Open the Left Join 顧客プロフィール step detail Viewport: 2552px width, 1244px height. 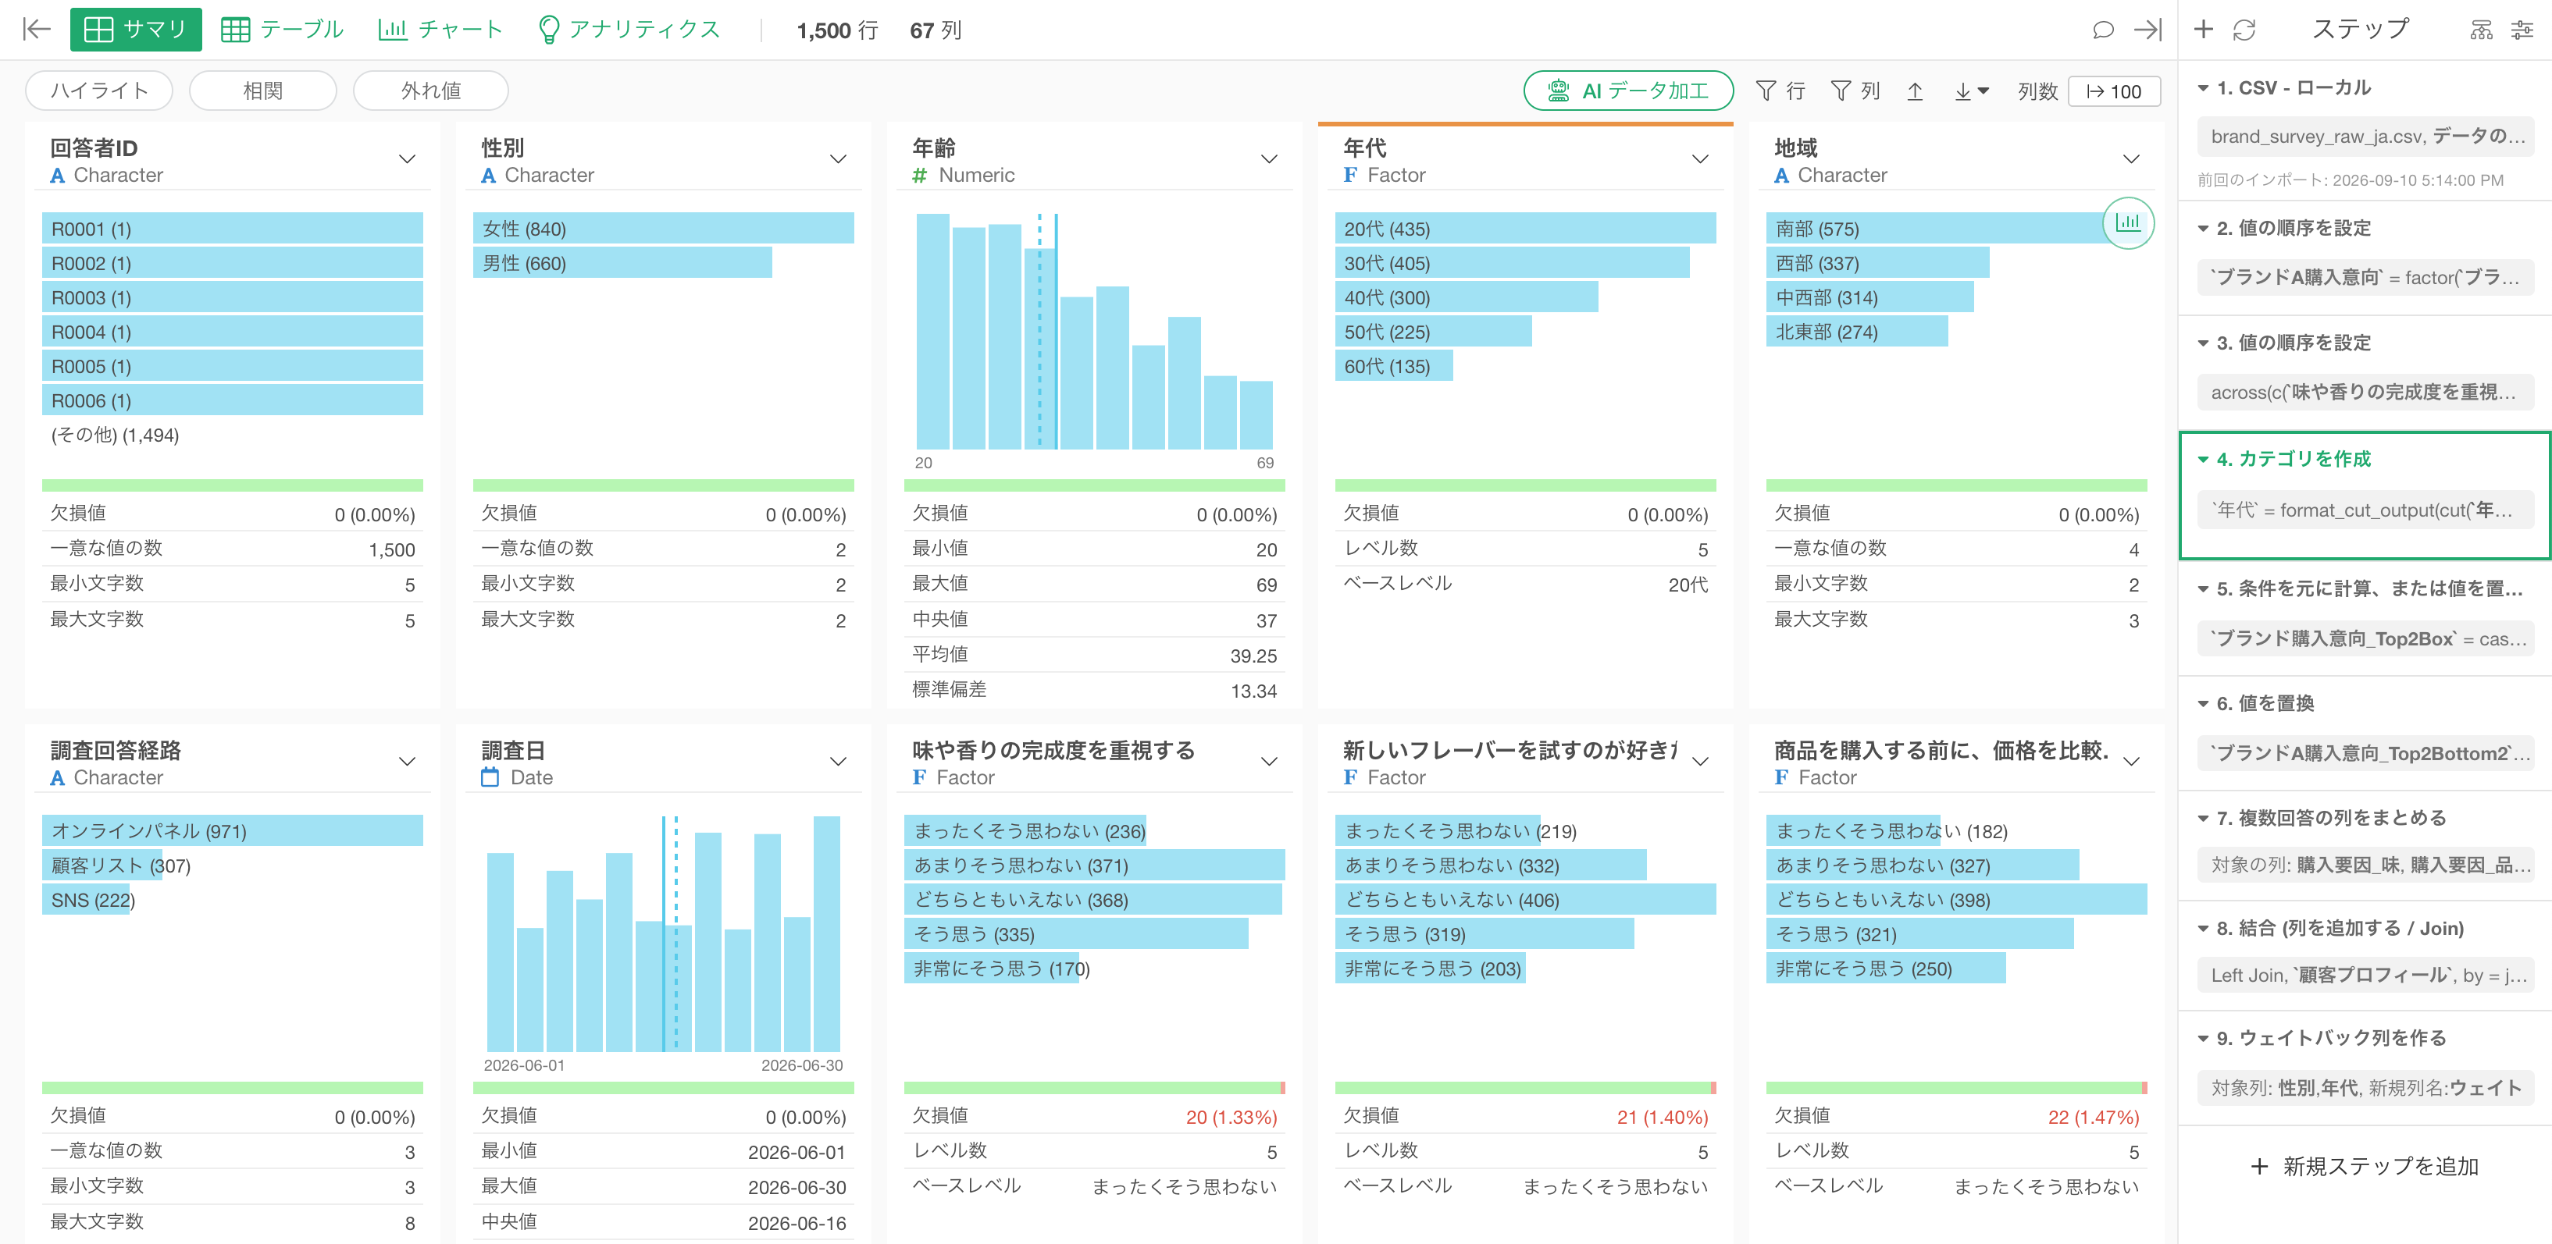tap(2365, 976)
